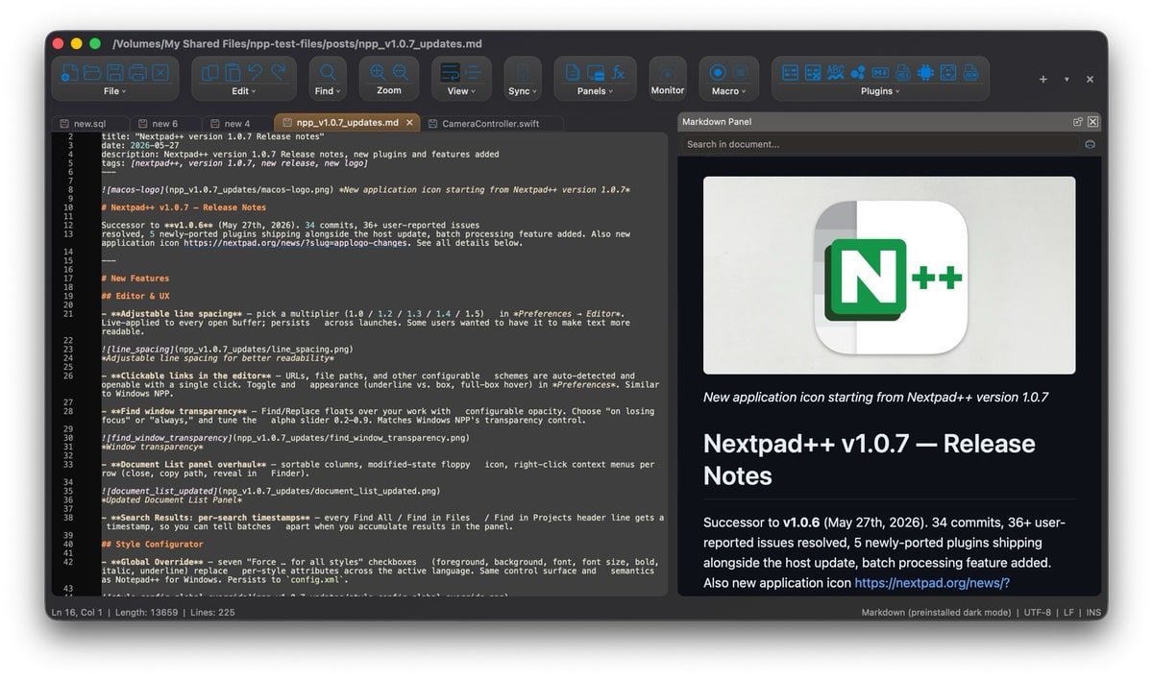Click the folder workspace icon in Panels group
1153x680 pixels.
pos(595,72)
